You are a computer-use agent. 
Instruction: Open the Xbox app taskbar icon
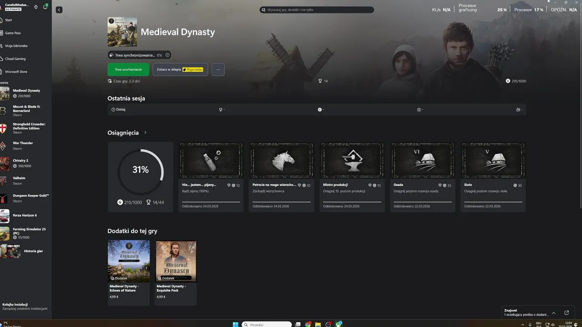click(339, 324)
